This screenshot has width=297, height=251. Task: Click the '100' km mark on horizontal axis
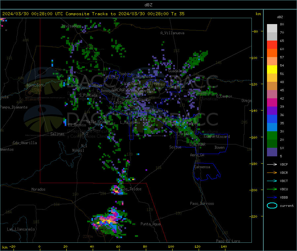coord(171,246)
